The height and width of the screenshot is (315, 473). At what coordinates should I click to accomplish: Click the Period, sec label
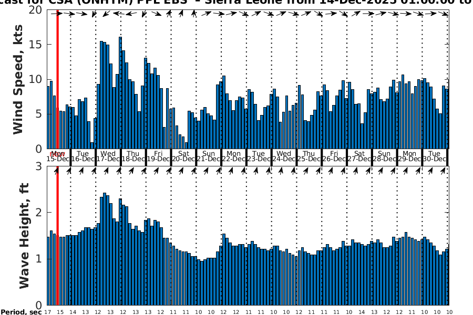pyautogui.click(x=21, y=312)
